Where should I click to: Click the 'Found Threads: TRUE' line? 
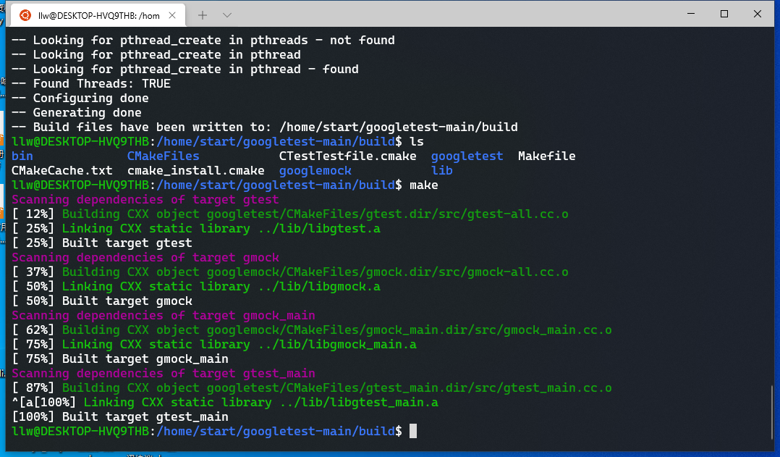pyautogui.click(x=91, y=83)
